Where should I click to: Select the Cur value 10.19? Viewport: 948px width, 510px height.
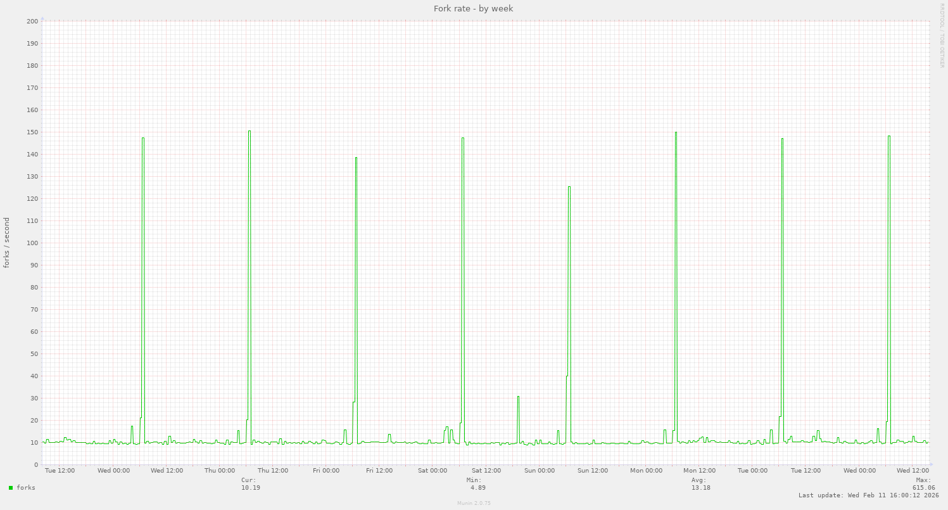click(251, 488)
